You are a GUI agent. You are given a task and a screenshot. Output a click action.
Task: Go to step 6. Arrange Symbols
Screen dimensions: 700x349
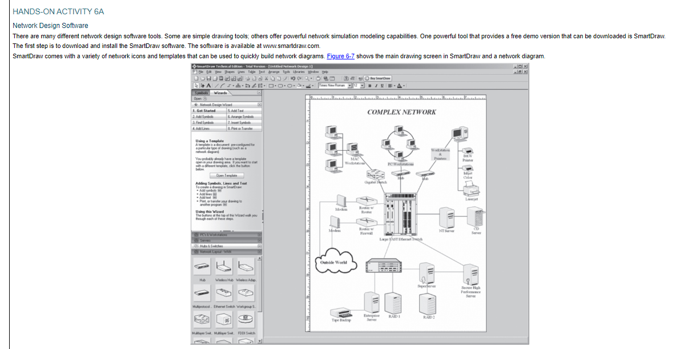click(244, 117)
